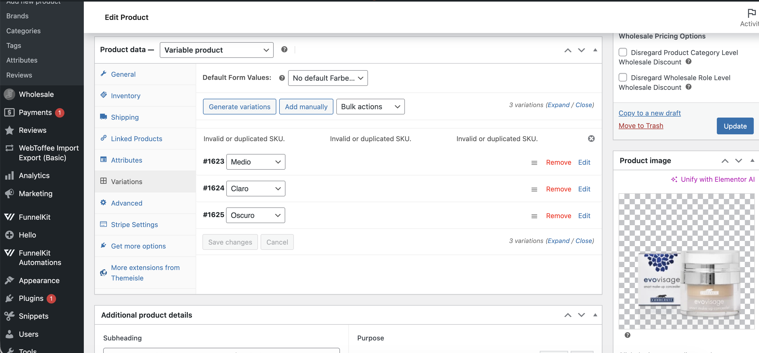The height and width of the screenshot is (353, 759).
Task: Enable Disregard Product Category Level Wholesale Discount
Action: pyautogui.click(x=623, y=52)
